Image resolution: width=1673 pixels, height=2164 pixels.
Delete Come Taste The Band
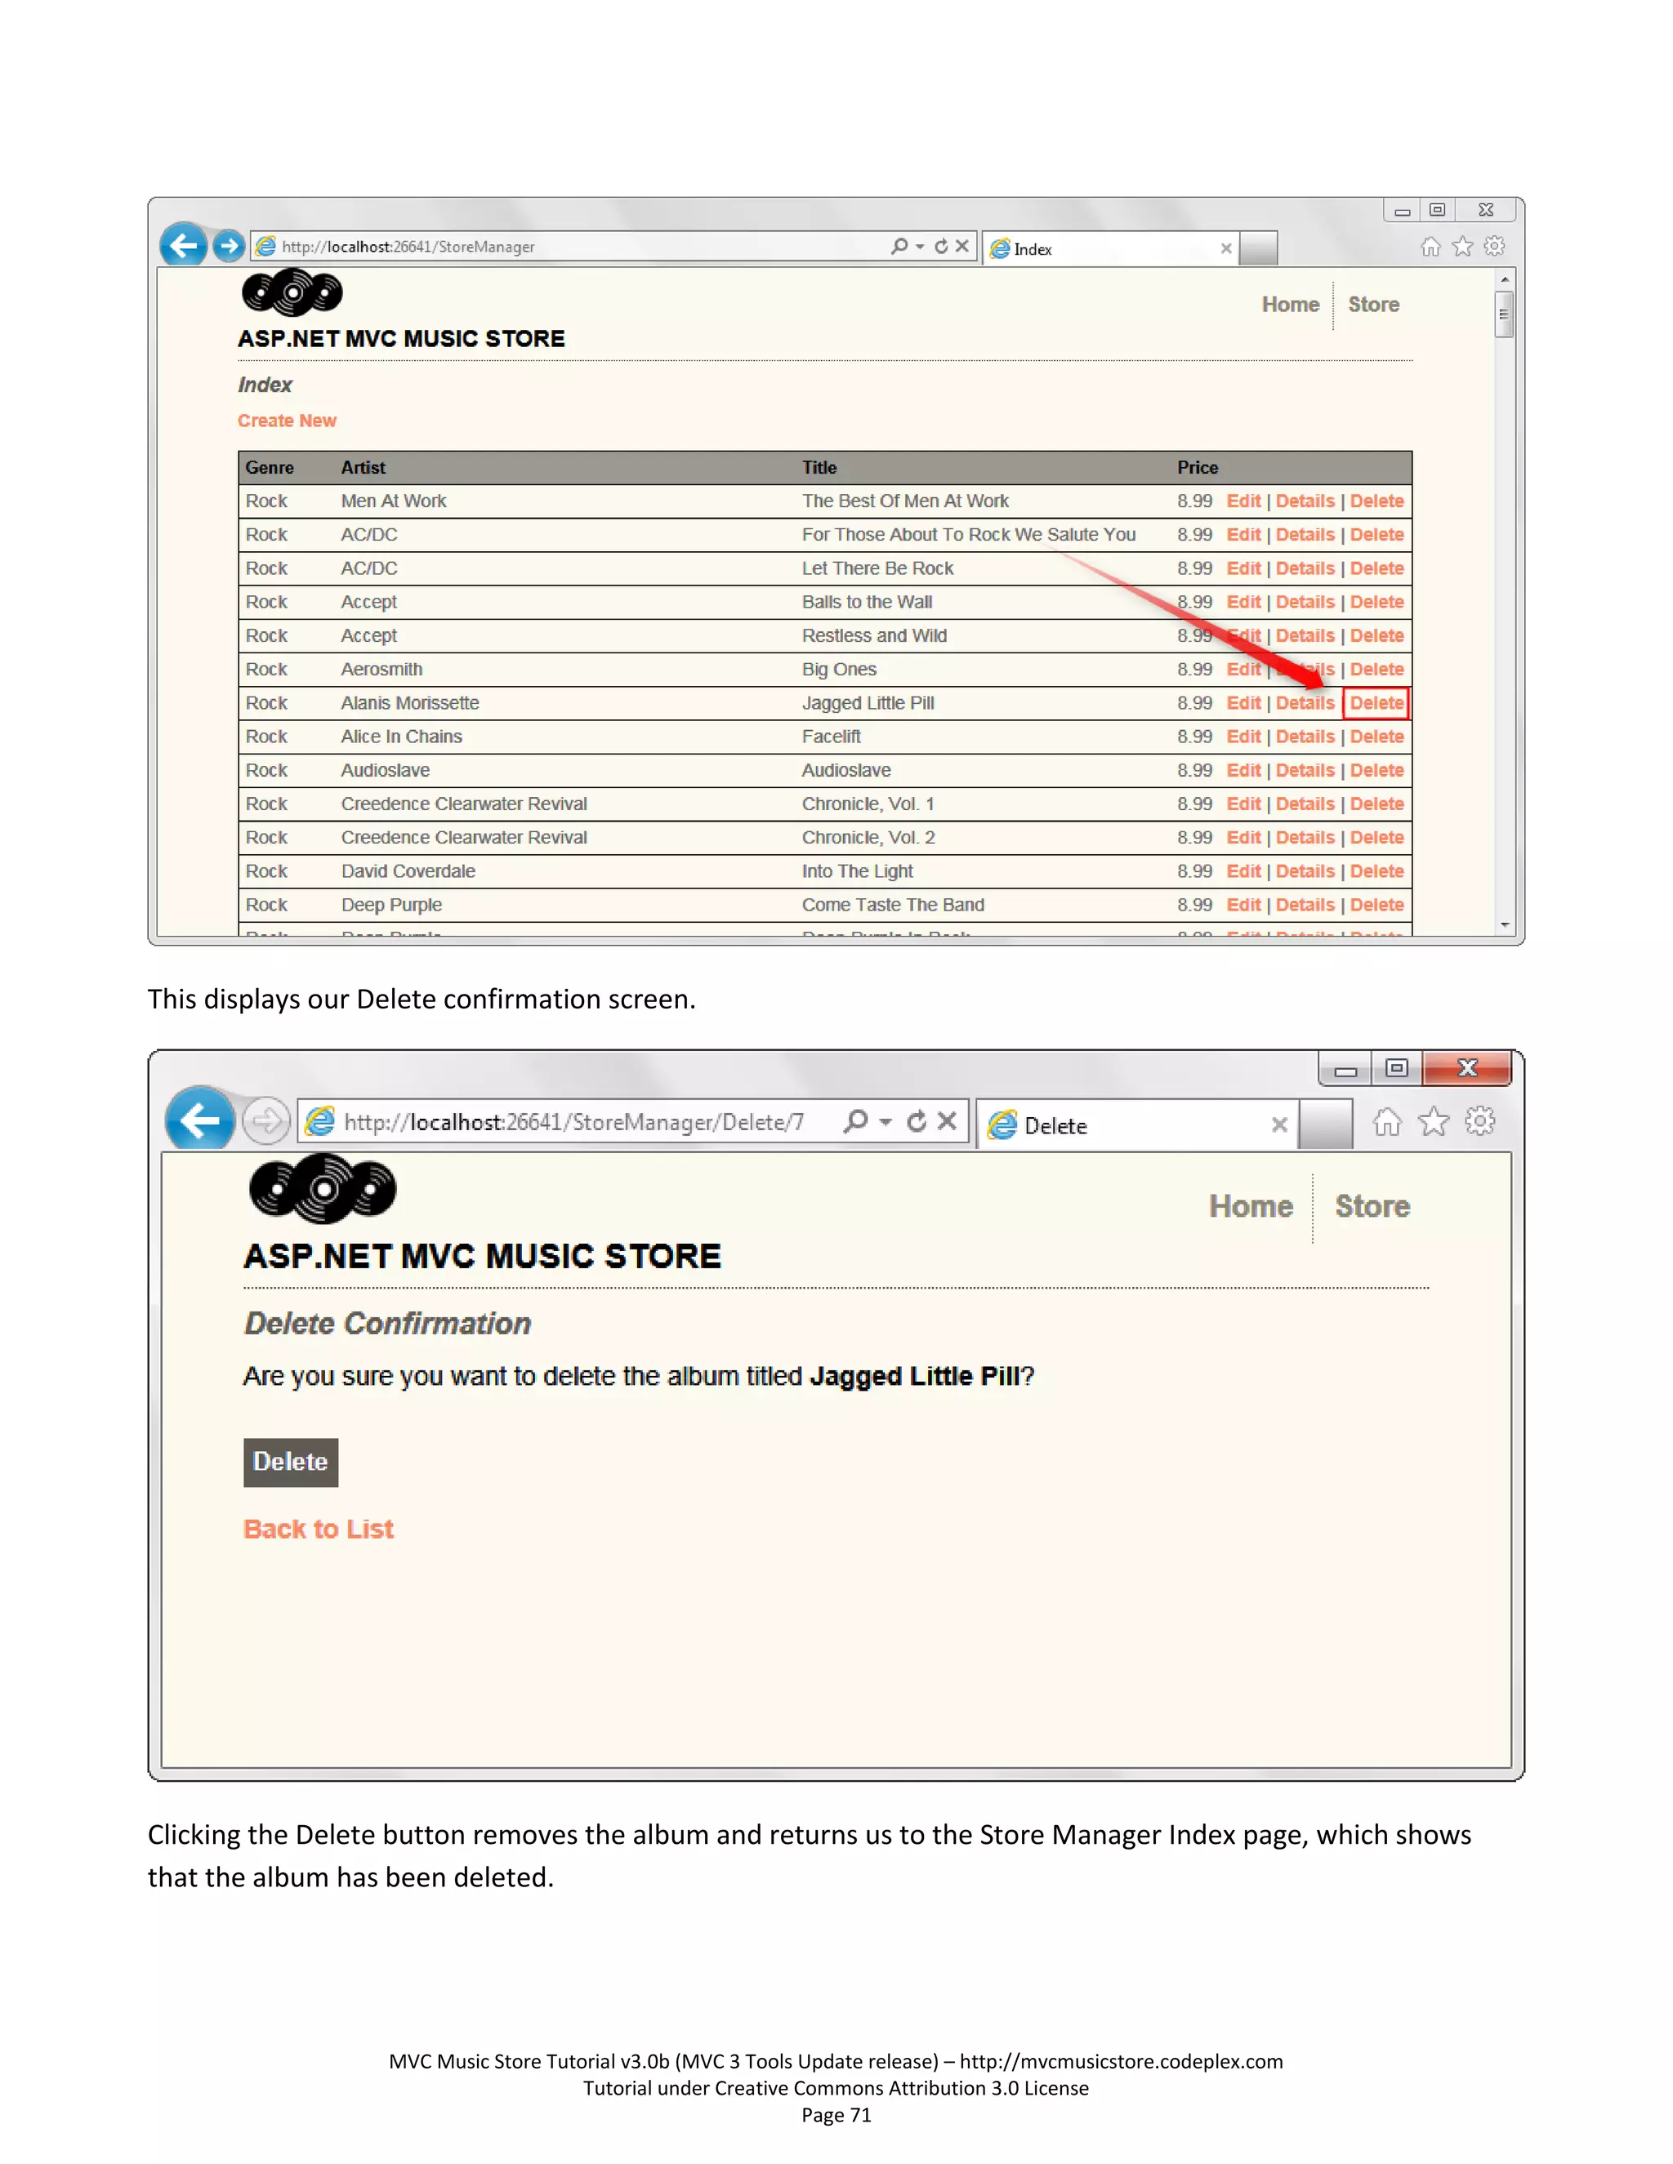[x=1376, y=906]
